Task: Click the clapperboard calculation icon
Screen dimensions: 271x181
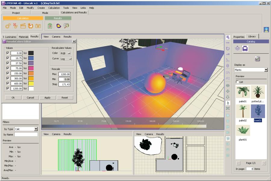Action: (23, 26)
